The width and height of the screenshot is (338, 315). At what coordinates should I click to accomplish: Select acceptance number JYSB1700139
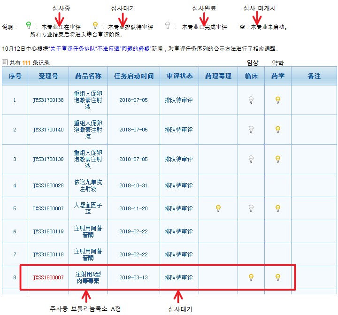click(48, 159)
